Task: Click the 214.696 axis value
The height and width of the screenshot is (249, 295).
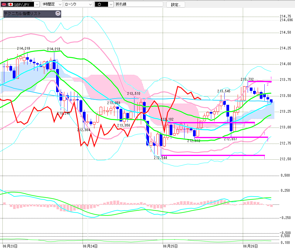Action: (x=286, y=20)
